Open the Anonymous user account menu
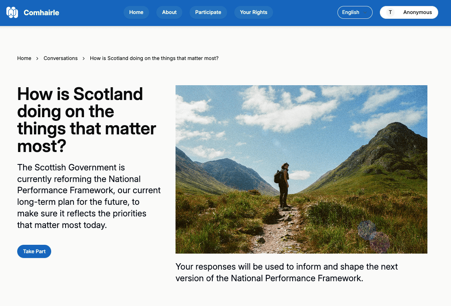The width and height of the screenshot is (451, 306). pyautogui.click(x=417, y=12)
